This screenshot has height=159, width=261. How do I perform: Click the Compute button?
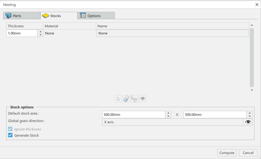(227, 152)
